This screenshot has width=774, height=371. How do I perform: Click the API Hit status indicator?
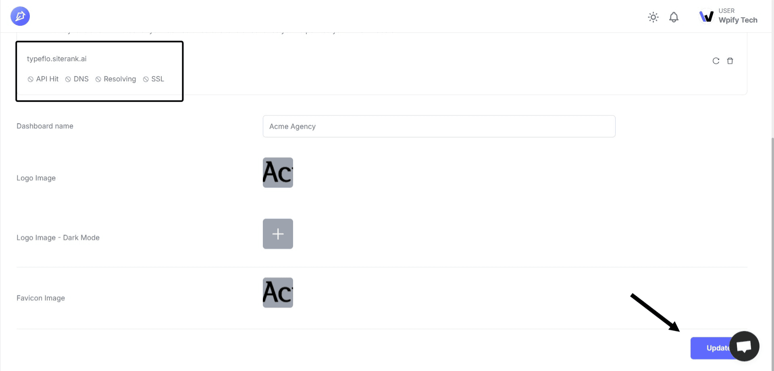(43, 79)
